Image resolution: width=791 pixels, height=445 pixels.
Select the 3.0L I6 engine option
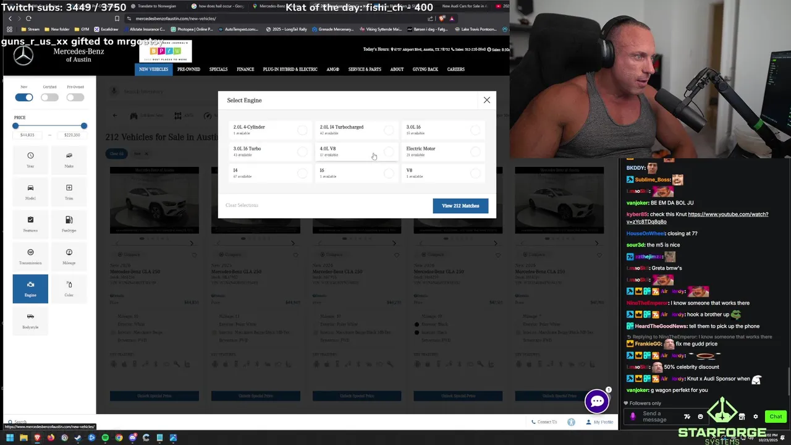(x=443, y=130)
